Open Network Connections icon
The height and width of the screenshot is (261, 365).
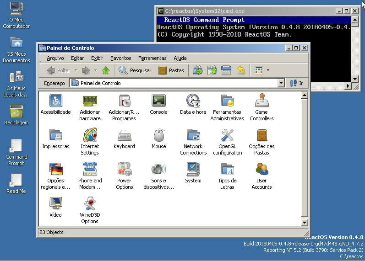[x=193, y=135]
